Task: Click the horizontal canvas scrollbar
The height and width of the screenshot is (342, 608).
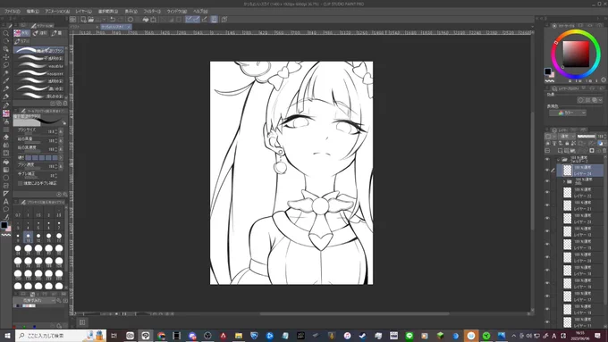Action: point(355,313)
